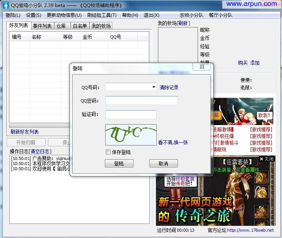
Task: Open the 帮助(H) menu
Action: pyautogui.click(x=130, y=15)
